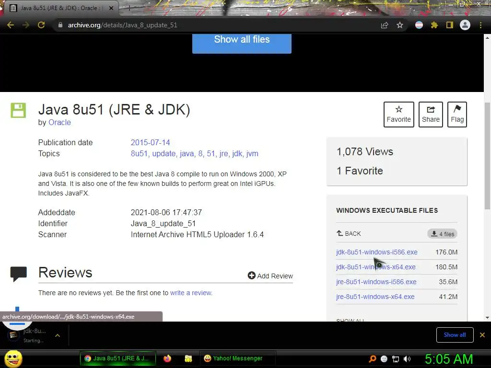
Task: Click the 5:05 AM clock
Action: point(449,359)
